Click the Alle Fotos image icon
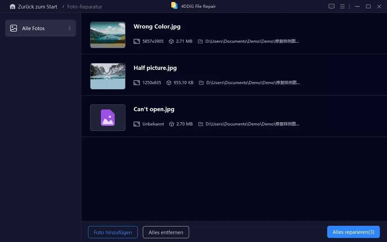 (x=14, y=28)
